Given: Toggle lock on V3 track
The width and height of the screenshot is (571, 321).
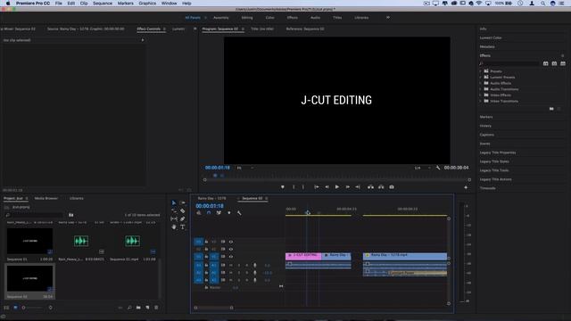Looking at the screenshot, I should 206,242.
